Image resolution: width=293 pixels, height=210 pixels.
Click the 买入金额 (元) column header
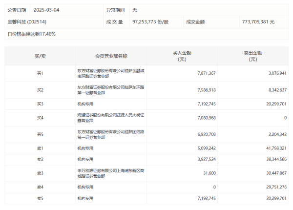[x=183, y=56]
